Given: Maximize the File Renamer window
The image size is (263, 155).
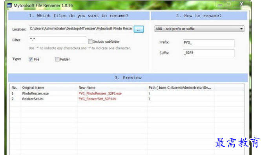Looking at the screenshot, I should [228, 4].
